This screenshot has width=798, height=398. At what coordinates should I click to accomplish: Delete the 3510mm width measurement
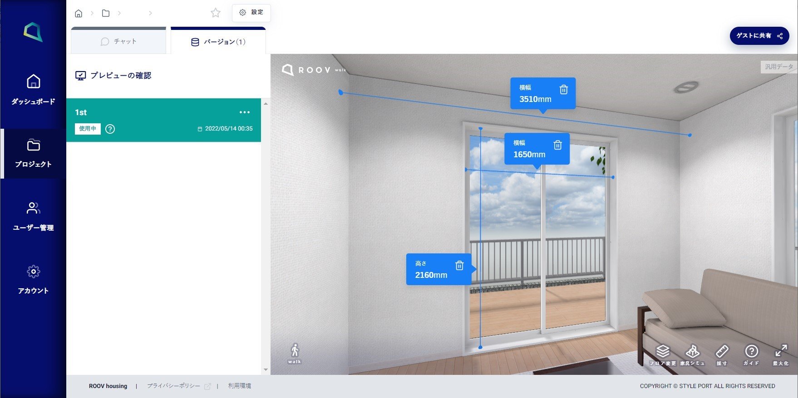563,90
